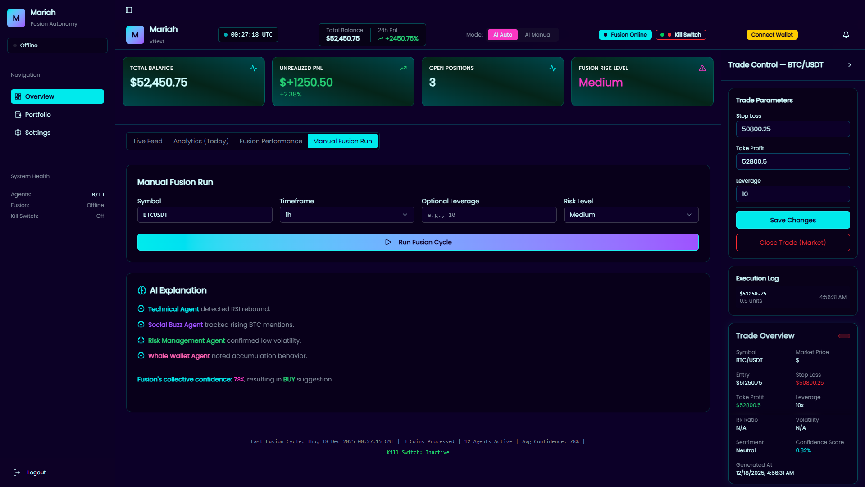Click the Stop Loss input field

792,129
